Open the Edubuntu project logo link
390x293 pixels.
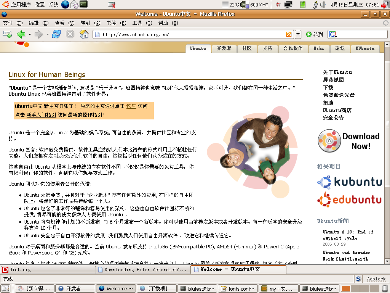pyautogui.click(x=350, y=199)
